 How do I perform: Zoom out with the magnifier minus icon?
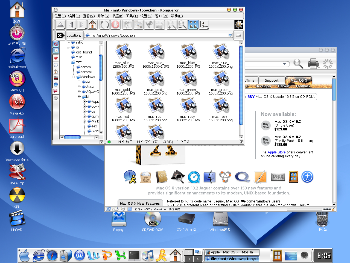pyautogui.click(x=182, y=25)
